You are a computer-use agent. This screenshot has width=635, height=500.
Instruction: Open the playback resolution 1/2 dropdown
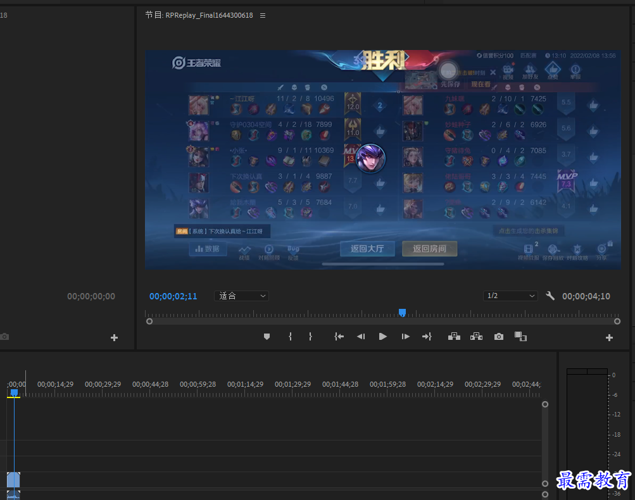point(510,296)
